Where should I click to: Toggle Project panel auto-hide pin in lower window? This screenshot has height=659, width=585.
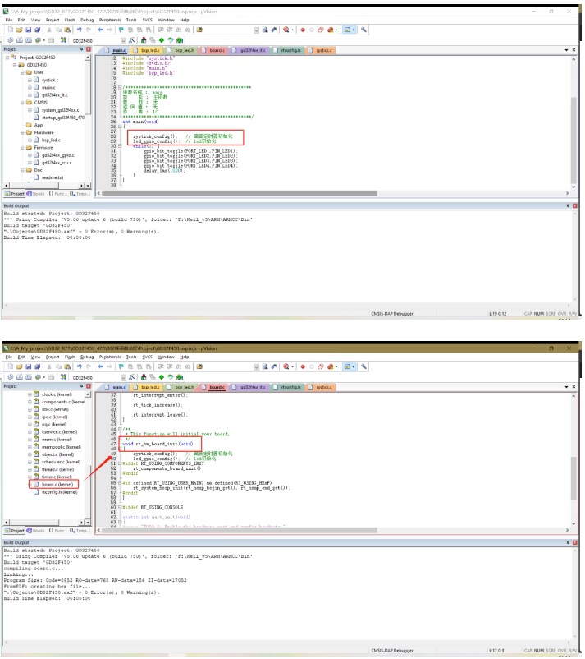click(82, 387)
